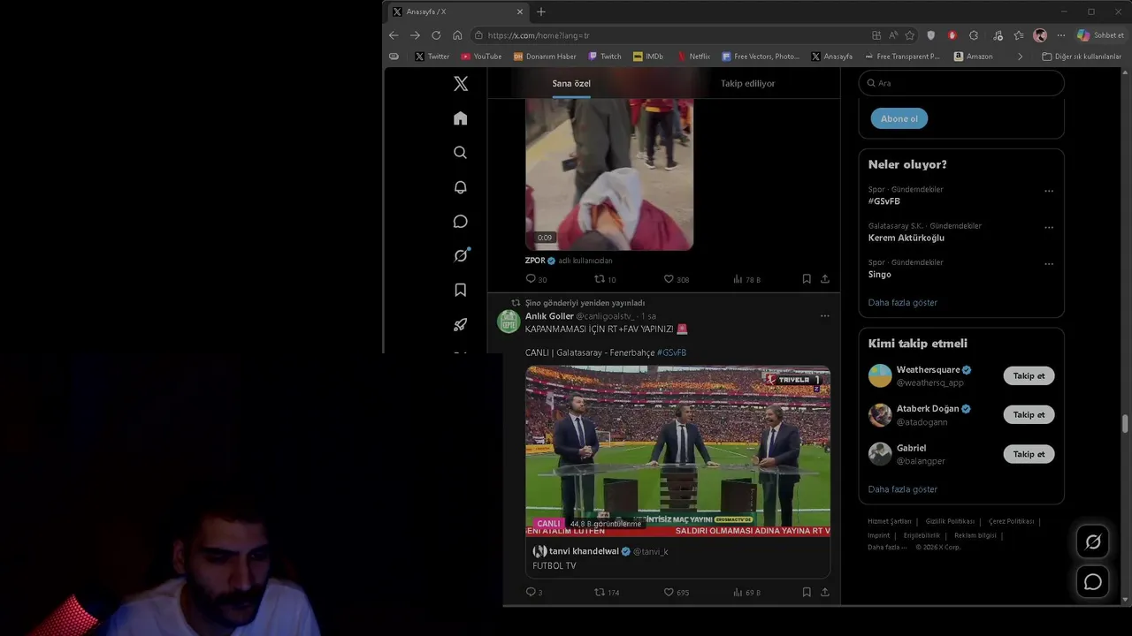Bookmark the Anlık Goller post
The height and width of the screenshot is (636, 1132).
[x=807, y=592]
